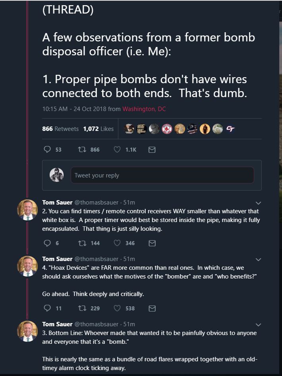Reply to tweet about timers and receivers
Screen dimensions: 282x376
(47, 243)
